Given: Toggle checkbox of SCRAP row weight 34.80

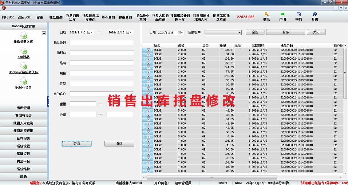Looking at the screenshot, I should tap(149, 54).
